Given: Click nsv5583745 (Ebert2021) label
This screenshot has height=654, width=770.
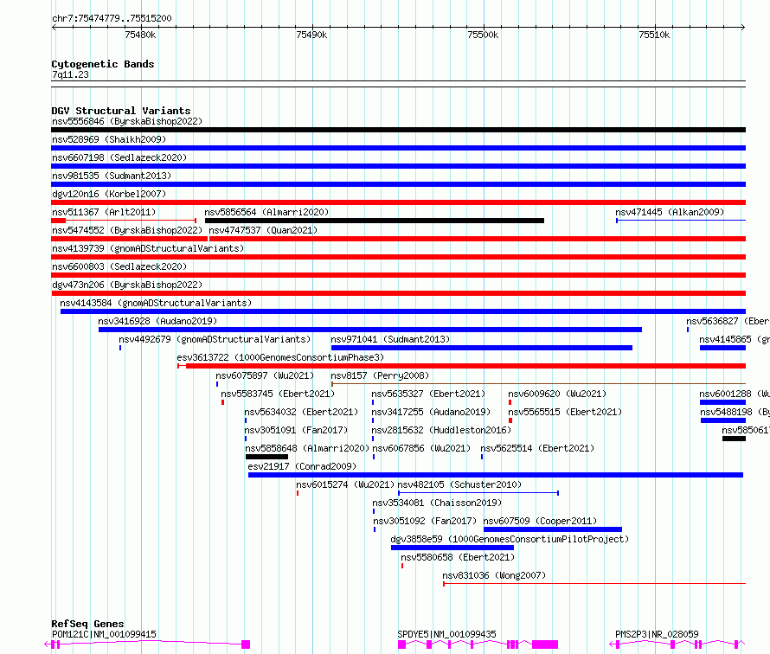Looking at the screenshot, I should tap(278, 394).
